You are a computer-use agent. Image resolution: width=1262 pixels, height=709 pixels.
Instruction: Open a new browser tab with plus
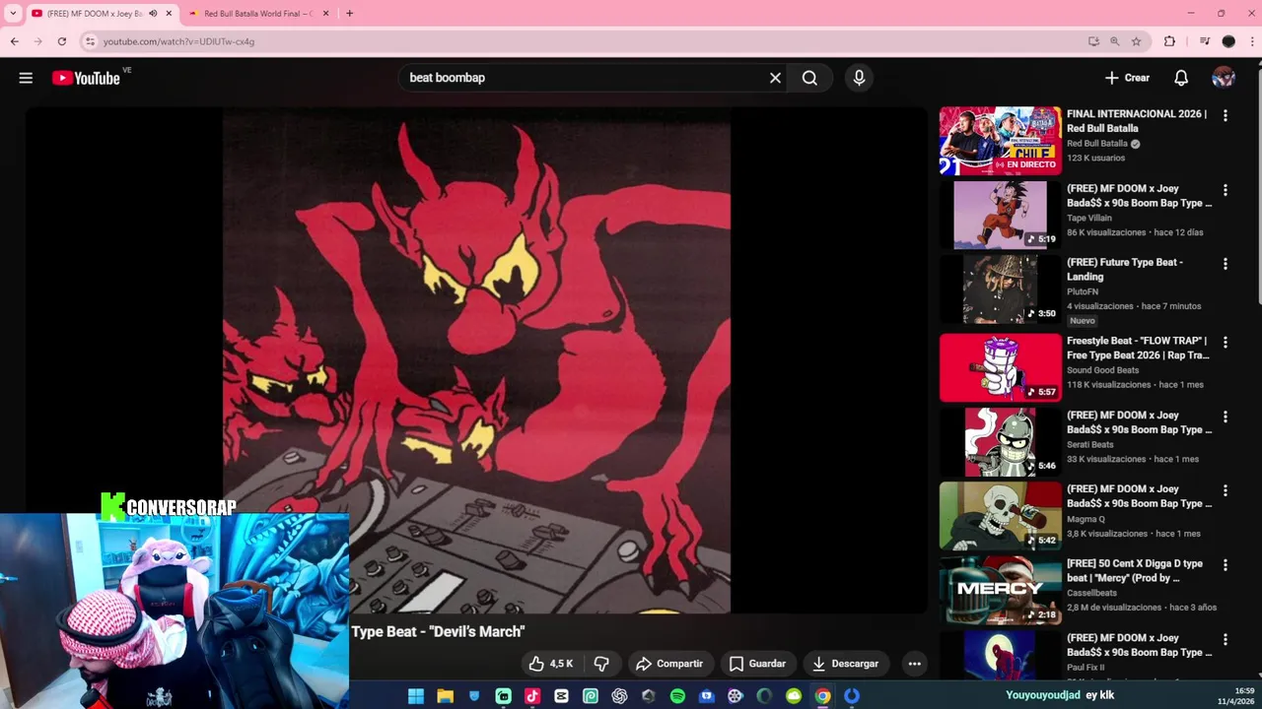[x=349, y=14]
